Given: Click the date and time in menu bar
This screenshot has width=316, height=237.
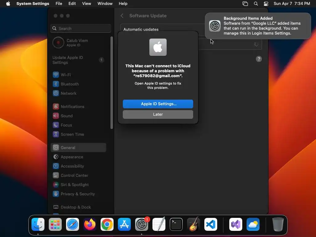Looking at the screenshot, I should (292, 4).
